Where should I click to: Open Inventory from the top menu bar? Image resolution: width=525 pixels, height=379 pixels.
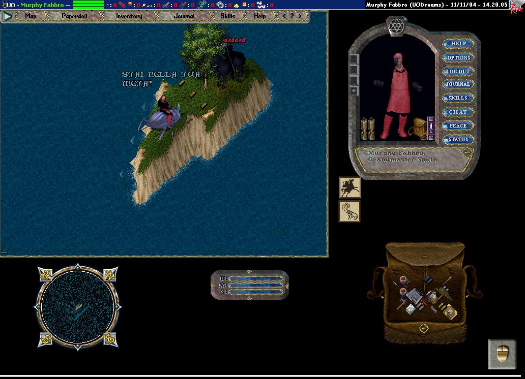tap(129, 16)
